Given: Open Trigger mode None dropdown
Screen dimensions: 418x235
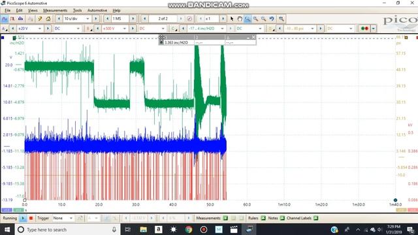Looking at the screenshot, I should [x=63, y=218].
